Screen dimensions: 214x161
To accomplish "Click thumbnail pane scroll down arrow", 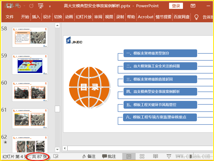I will [x=57, y=149].
